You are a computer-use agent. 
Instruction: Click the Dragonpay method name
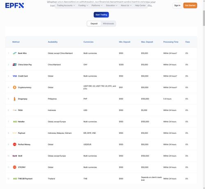pos(23,99)
